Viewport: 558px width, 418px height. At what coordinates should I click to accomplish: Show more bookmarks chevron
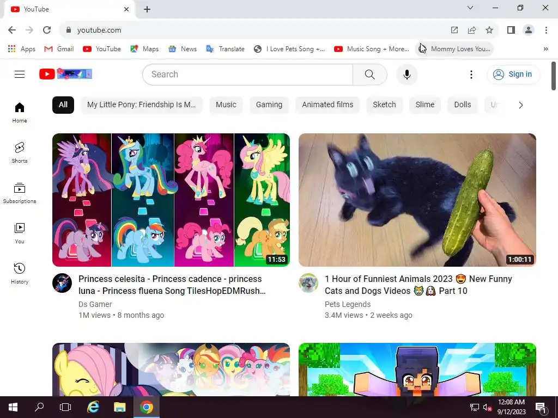point(546,49)
